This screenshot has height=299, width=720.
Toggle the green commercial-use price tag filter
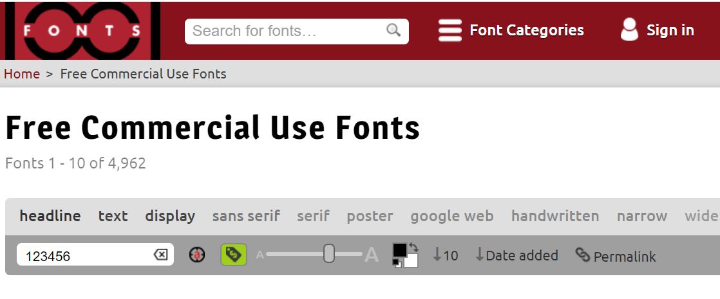point(233,255)
